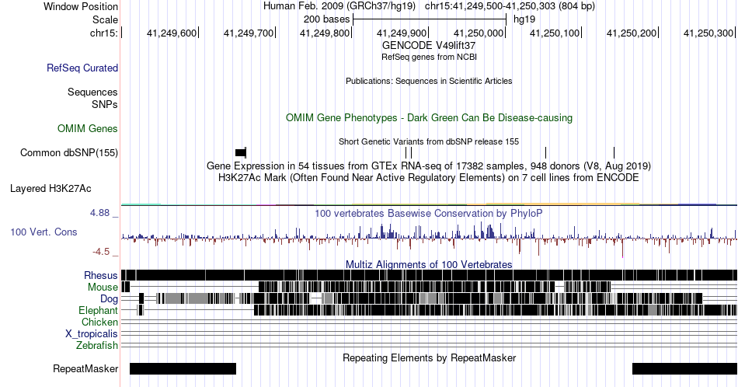The height and width of the screenshot is (387, 738).
Task: Open the GENCODE V49lift37 track title
Action: (429, 46)
